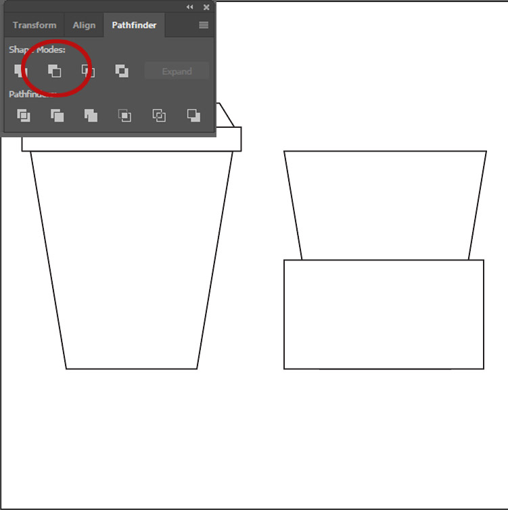Apply the Divide pathfinder
The height and width of the screenshot is (510, 508).
[x=24, y=116]
